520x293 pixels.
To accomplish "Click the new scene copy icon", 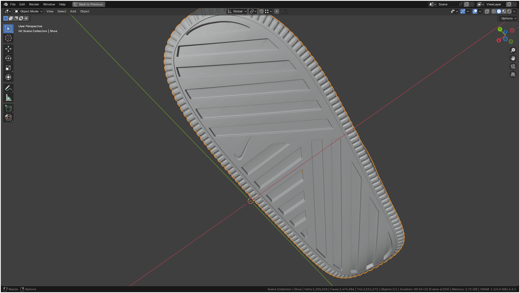I will coord(467,4).
